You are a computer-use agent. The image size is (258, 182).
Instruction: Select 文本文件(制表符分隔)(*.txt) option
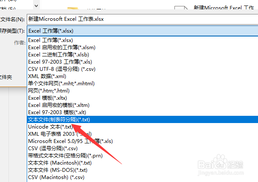coord(143,120)
